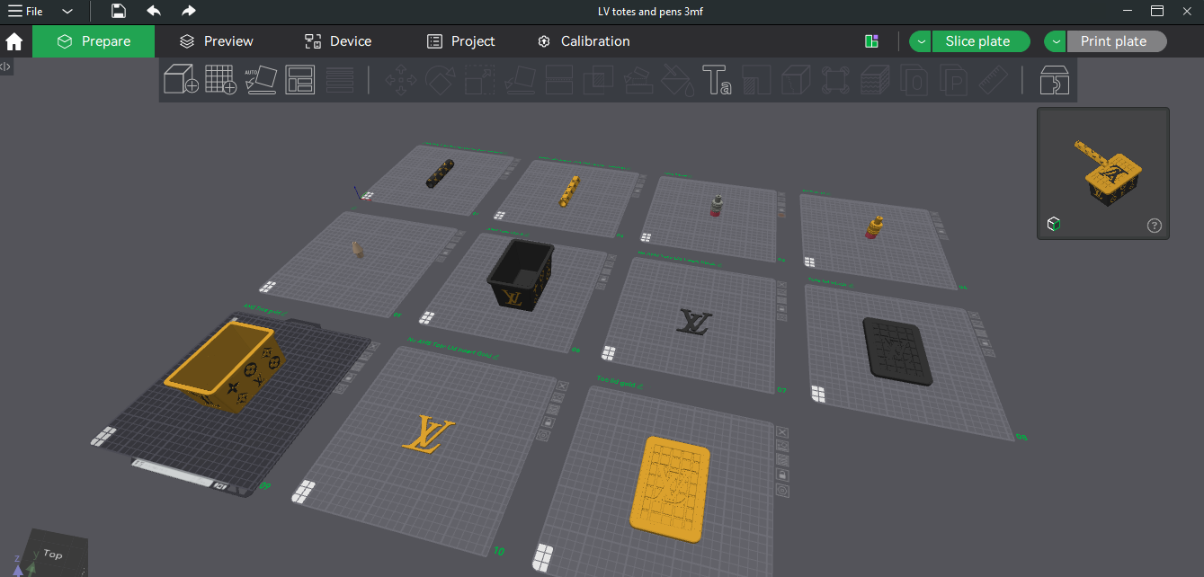Select the paint bucket color painting tool
The image size is (1204, 577).
pyautogui.click(x=676, y=80)
